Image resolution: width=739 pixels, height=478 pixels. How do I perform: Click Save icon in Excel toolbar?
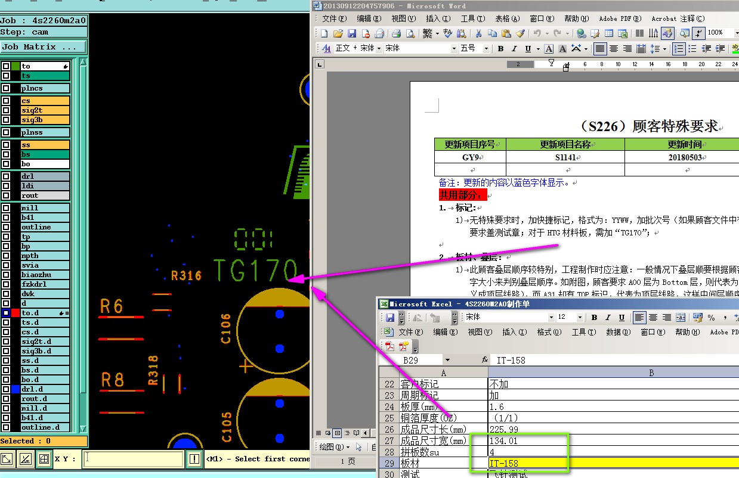[390, 317]
